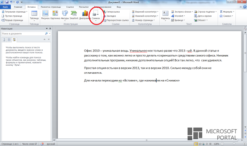This screenshot has width=247, height=146.
Task: Open the Рассылки tab
Action: [x=84, y=7]
